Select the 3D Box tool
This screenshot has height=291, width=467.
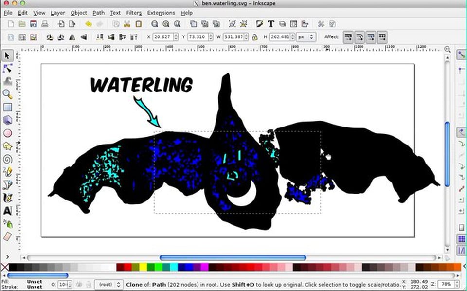coord(6,119)
